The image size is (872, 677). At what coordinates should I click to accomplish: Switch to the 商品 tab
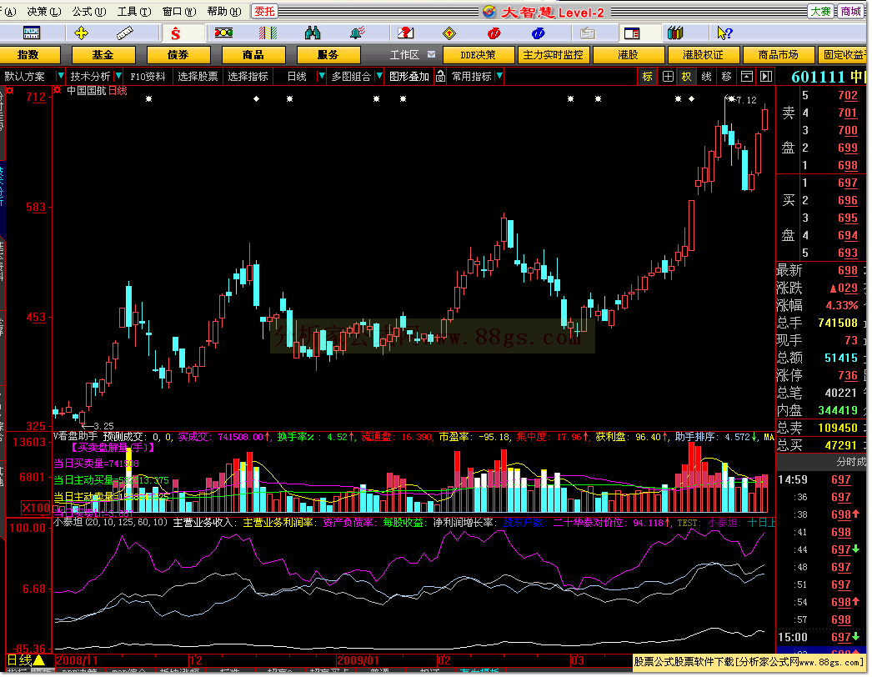(253, 54)
